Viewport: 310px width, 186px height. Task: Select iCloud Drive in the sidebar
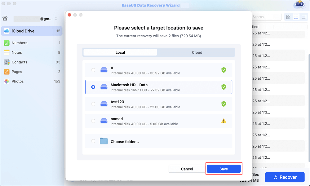click(x=32, y=31)
